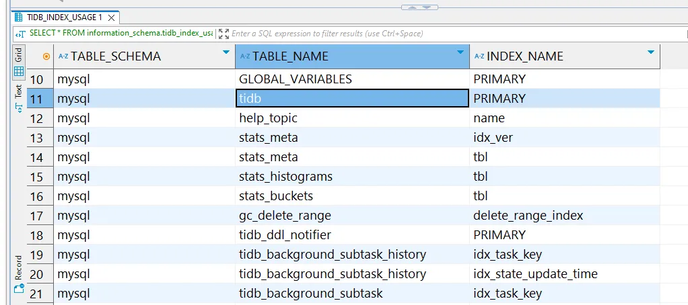This screenshot has width=688, height=305.
Task: Close the TIDB_INDEX_USAGE 1 tab
Action: (x=111, y=17)
